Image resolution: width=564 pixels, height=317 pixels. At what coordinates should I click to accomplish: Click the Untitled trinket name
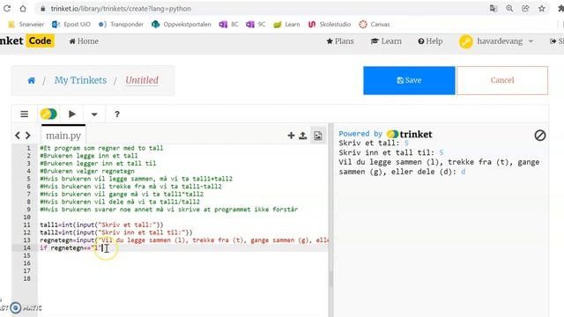pos(142,80)
